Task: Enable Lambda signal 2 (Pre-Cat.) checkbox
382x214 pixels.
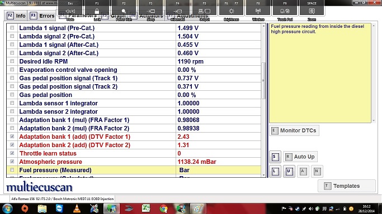Action: 12,36
